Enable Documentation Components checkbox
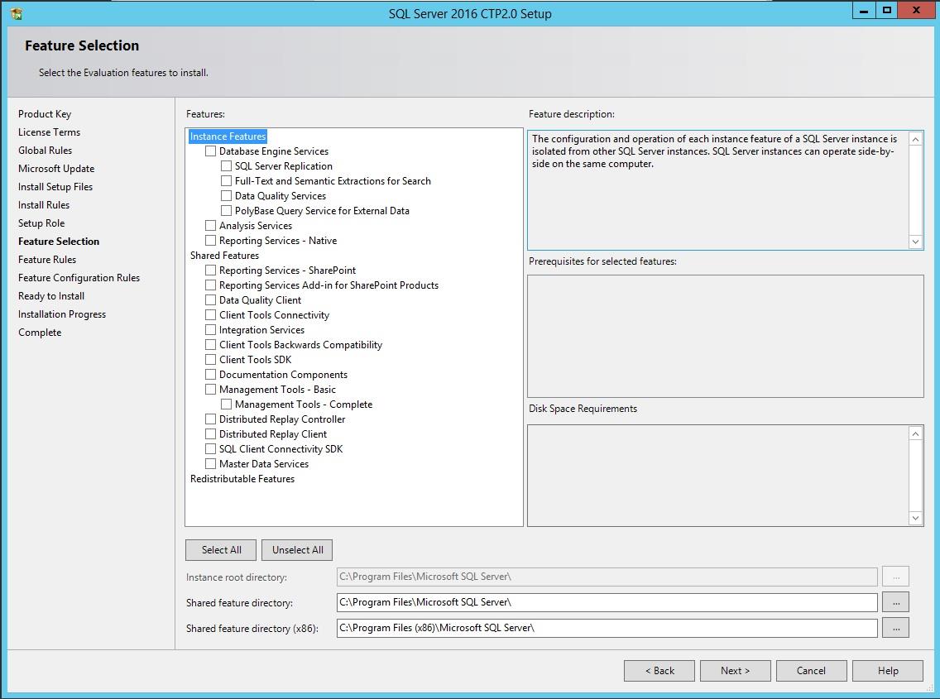This screenshot has width=940, height=699. click(210, 375)
